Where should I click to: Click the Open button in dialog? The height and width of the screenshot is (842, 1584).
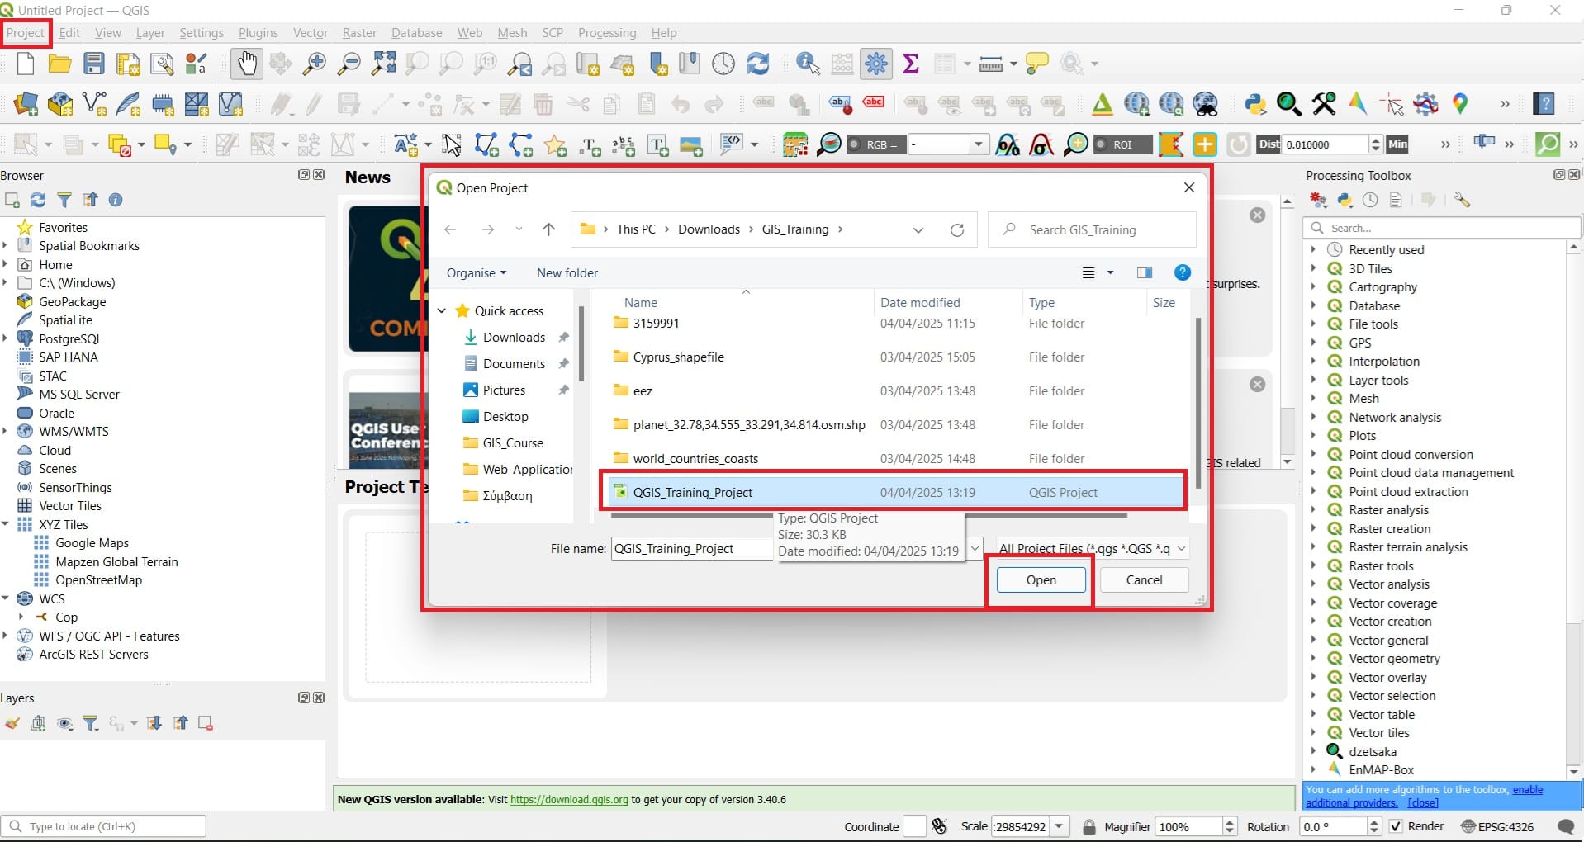1041,580
